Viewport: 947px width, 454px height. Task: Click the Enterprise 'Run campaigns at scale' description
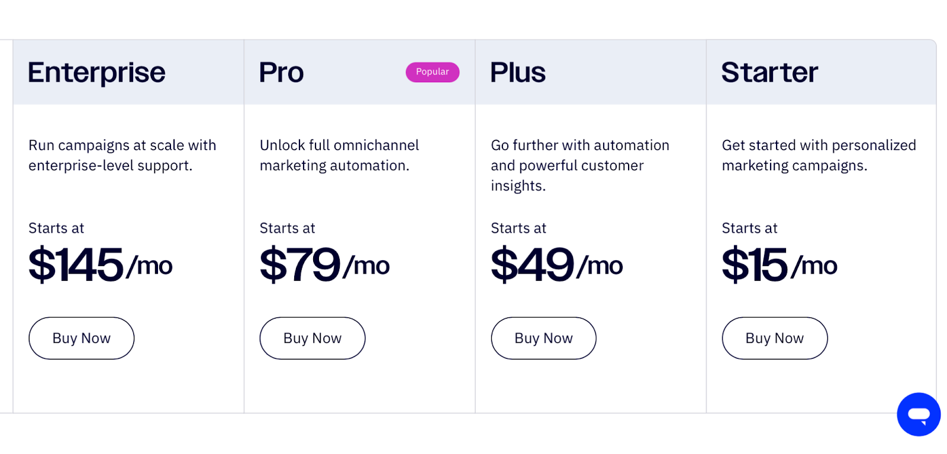[x=123, y=155]
